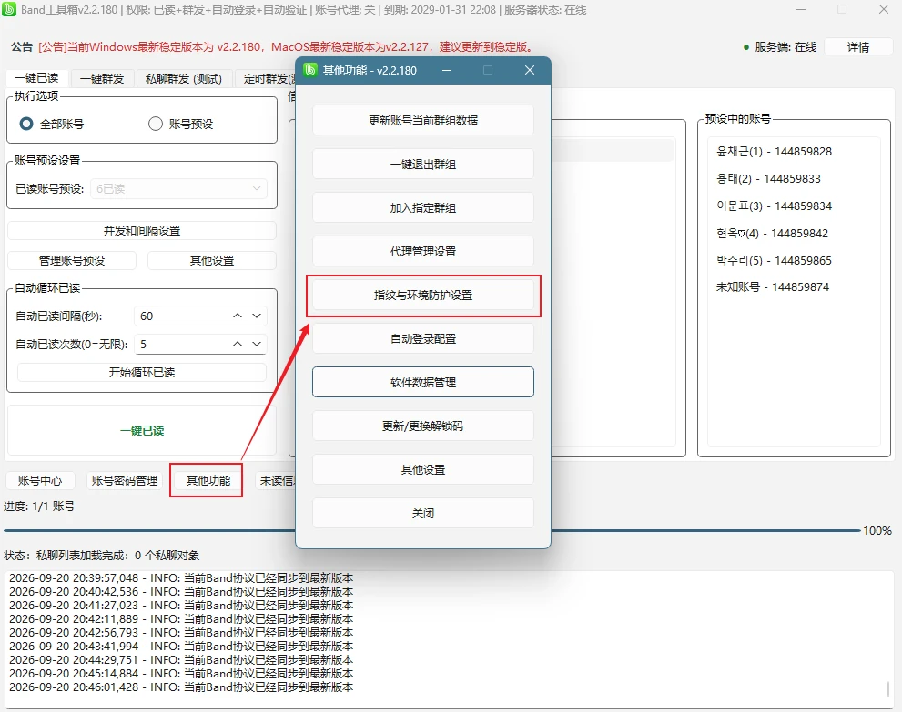Click the 服务端: 在线 status indicator

[780, 47]
